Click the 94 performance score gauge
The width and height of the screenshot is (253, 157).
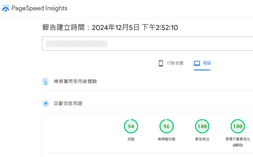(131, 126)
